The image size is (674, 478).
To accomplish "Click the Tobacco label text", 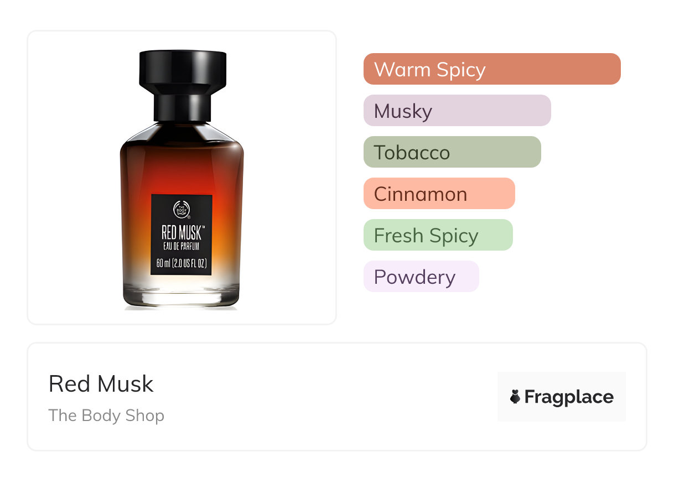I will pos(412,153).
